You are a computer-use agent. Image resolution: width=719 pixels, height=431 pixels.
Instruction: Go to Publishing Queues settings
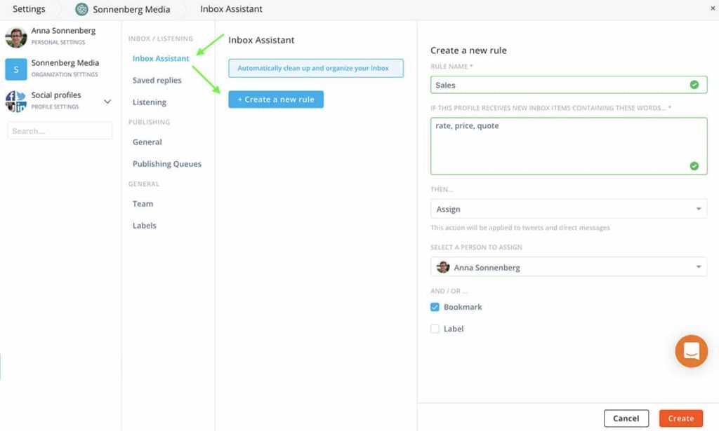[166, 164]
